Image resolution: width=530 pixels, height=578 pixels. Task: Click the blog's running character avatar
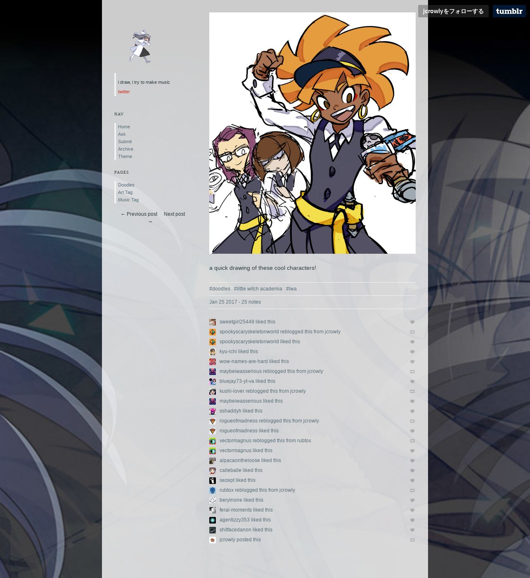tap(141, 46)
